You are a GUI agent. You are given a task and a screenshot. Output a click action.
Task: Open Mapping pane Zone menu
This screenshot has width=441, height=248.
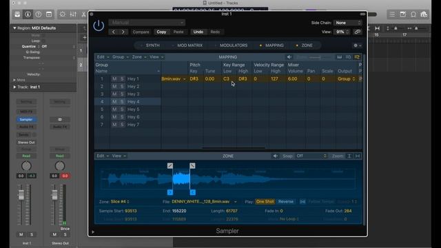tap(139, 57)
